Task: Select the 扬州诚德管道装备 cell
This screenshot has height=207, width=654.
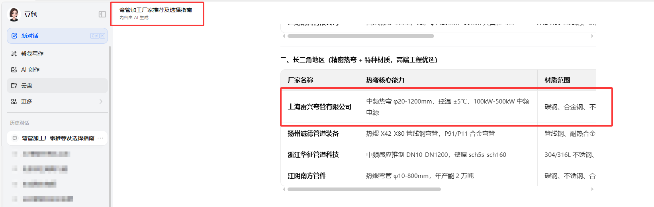Action: tap(320, 133)
